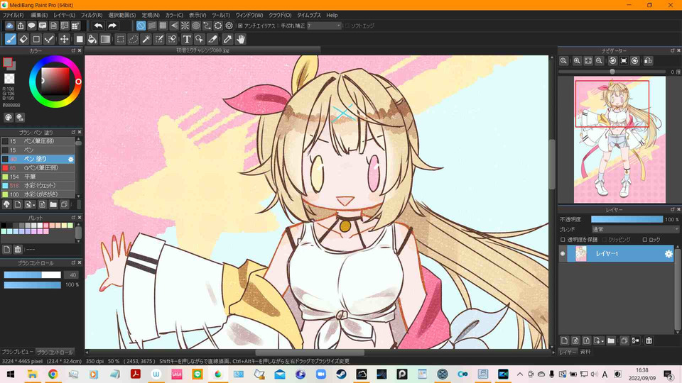The image size is (682, 383).
Task: Adjust layer 不透明度 slider
Action: click(x=627, y=219)
